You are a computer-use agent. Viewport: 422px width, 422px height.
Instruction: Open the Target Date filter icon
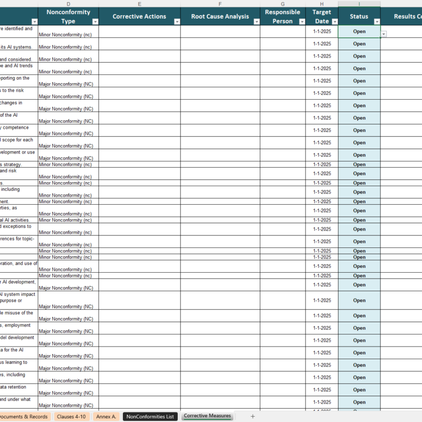(334, 22)
